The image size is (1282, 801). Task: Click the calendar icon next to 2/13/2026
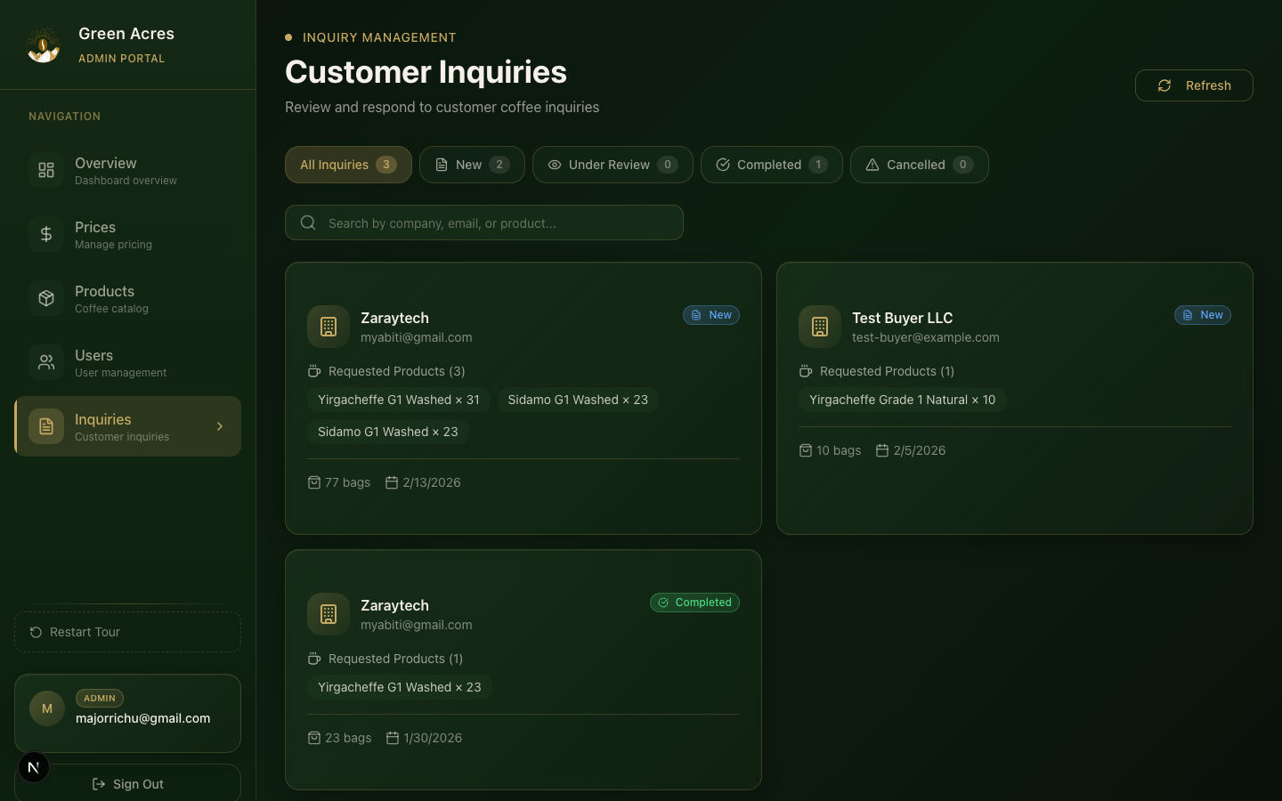(x=392, y=482)
